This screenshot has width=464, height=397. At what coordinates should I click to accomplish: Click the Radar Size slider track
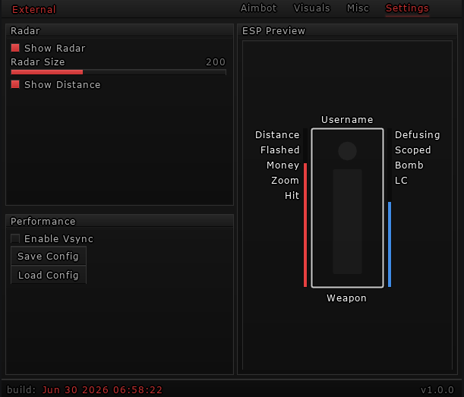click(118, 72)
